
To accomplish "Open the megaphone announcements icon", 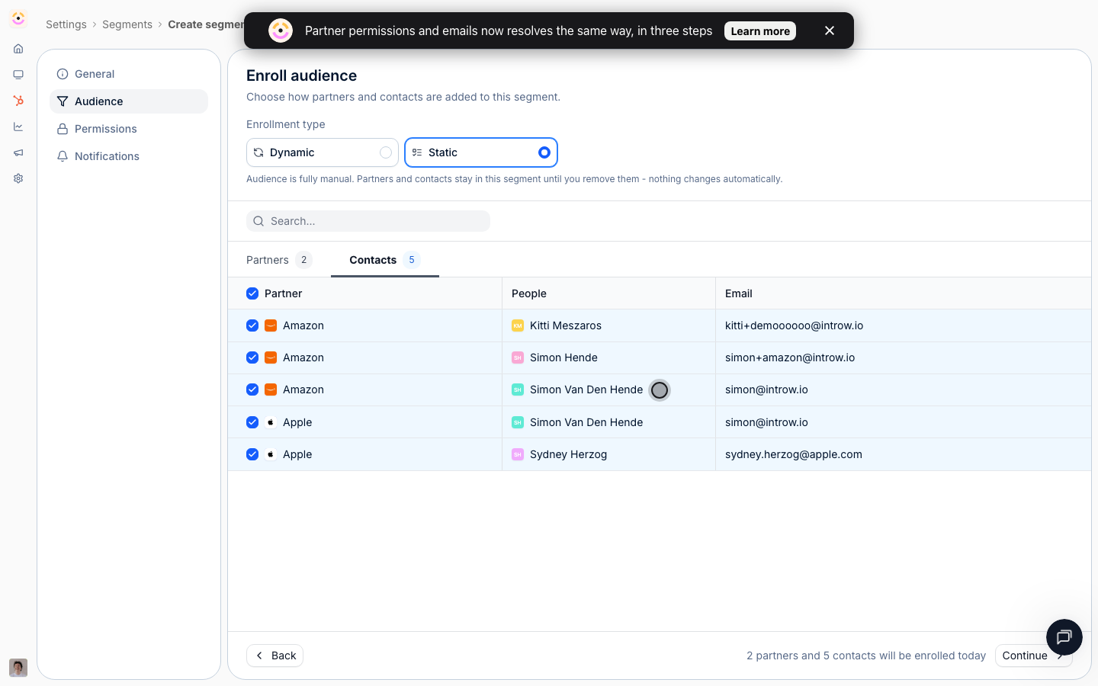I will [18, 152].
